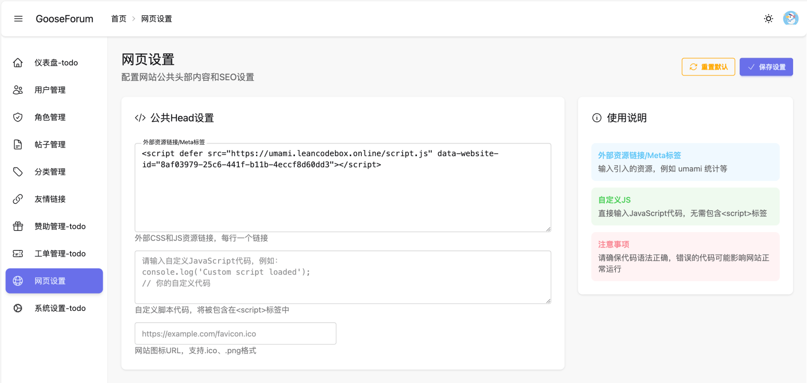Click the 公共Head设置 section heading
The height and width of the screenshot is (383, 807).
pos(182,118)
